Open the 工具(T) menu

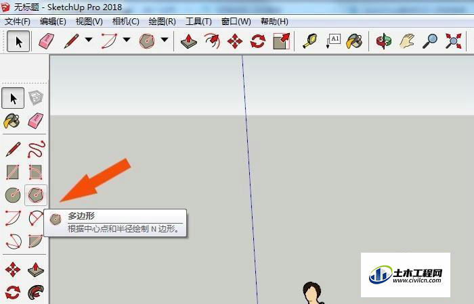point(198,22)
